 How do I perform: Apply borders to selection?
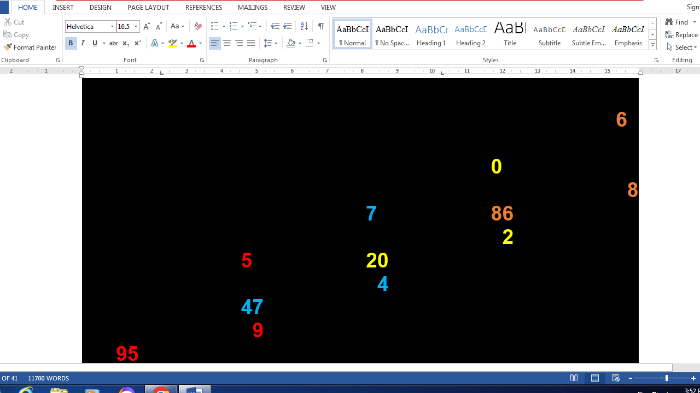310,43
